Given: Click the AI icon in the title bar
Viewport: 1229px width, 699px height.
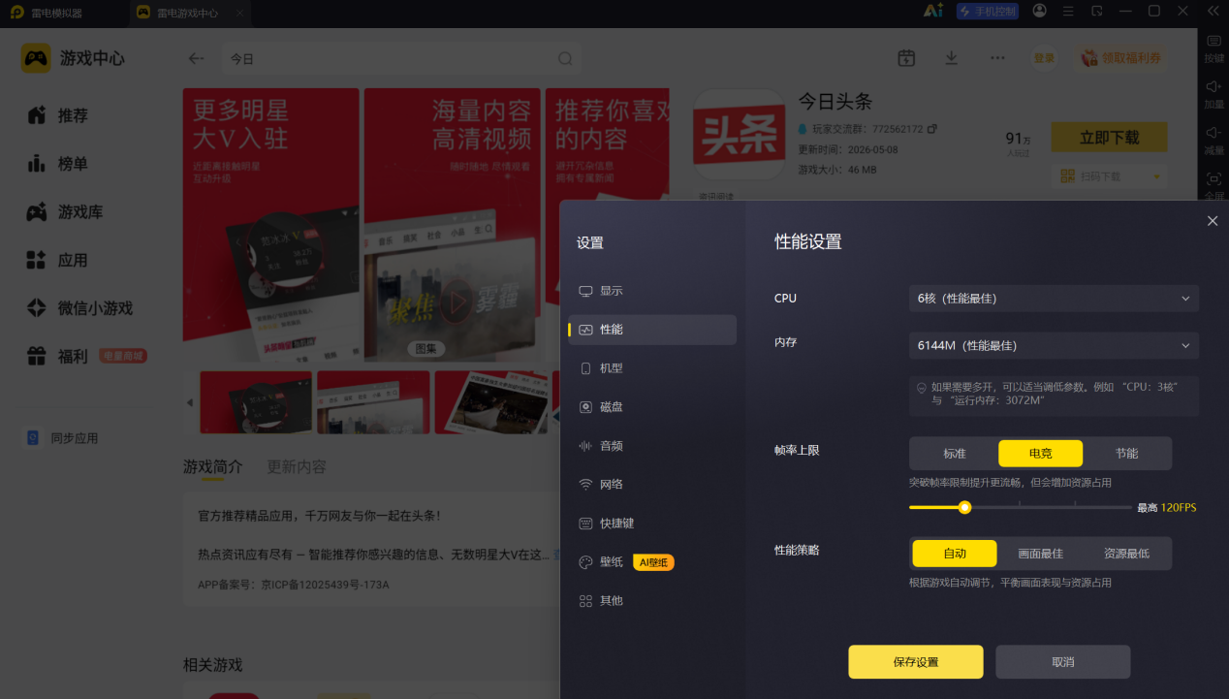Looking at the screenshot, I should click(933, 11).
